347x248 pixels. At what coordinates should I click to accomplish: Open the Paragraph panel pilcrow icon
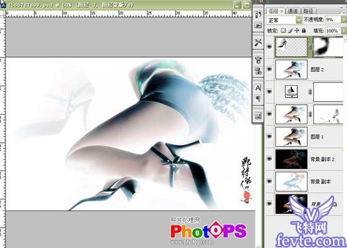258,98
